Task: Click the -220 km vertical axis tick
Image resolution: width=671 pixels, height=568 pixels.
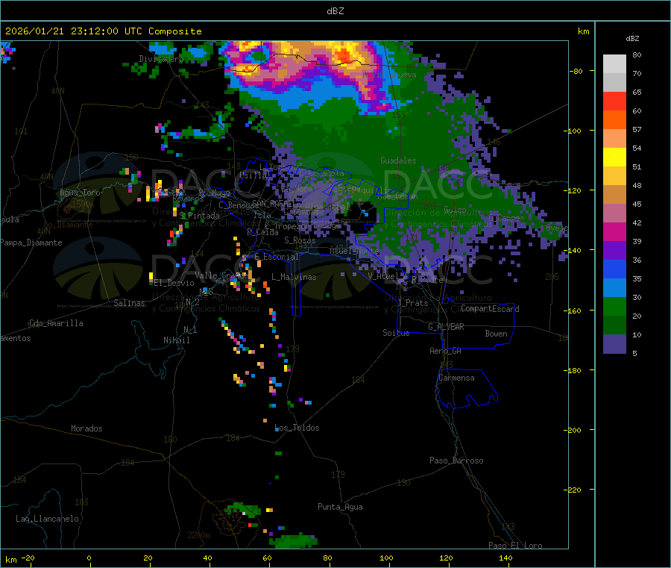Action: [572, 490]
